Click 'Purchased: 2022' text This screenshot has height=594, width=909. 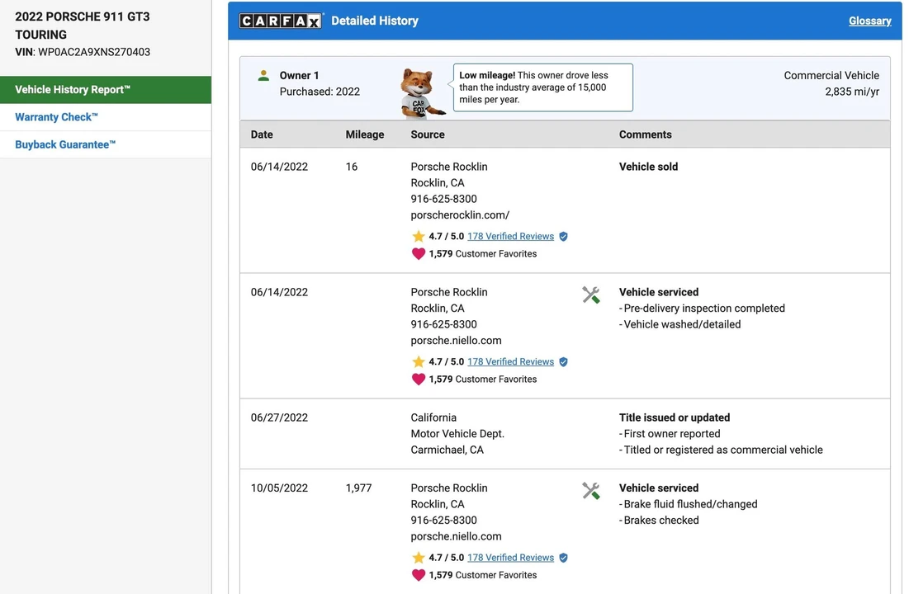point(320,92)
